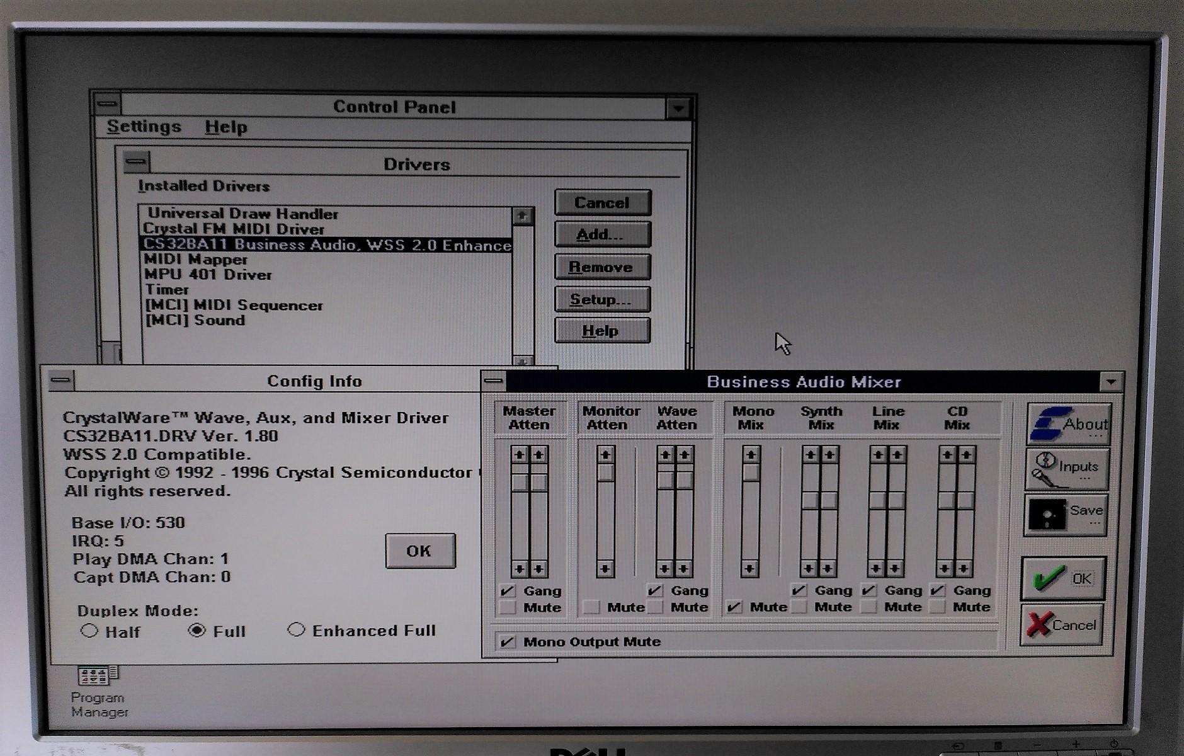Click Wave Atten left slider up arrow
This screenshot has height=756, width=1184.
click(x=666, y=454)
